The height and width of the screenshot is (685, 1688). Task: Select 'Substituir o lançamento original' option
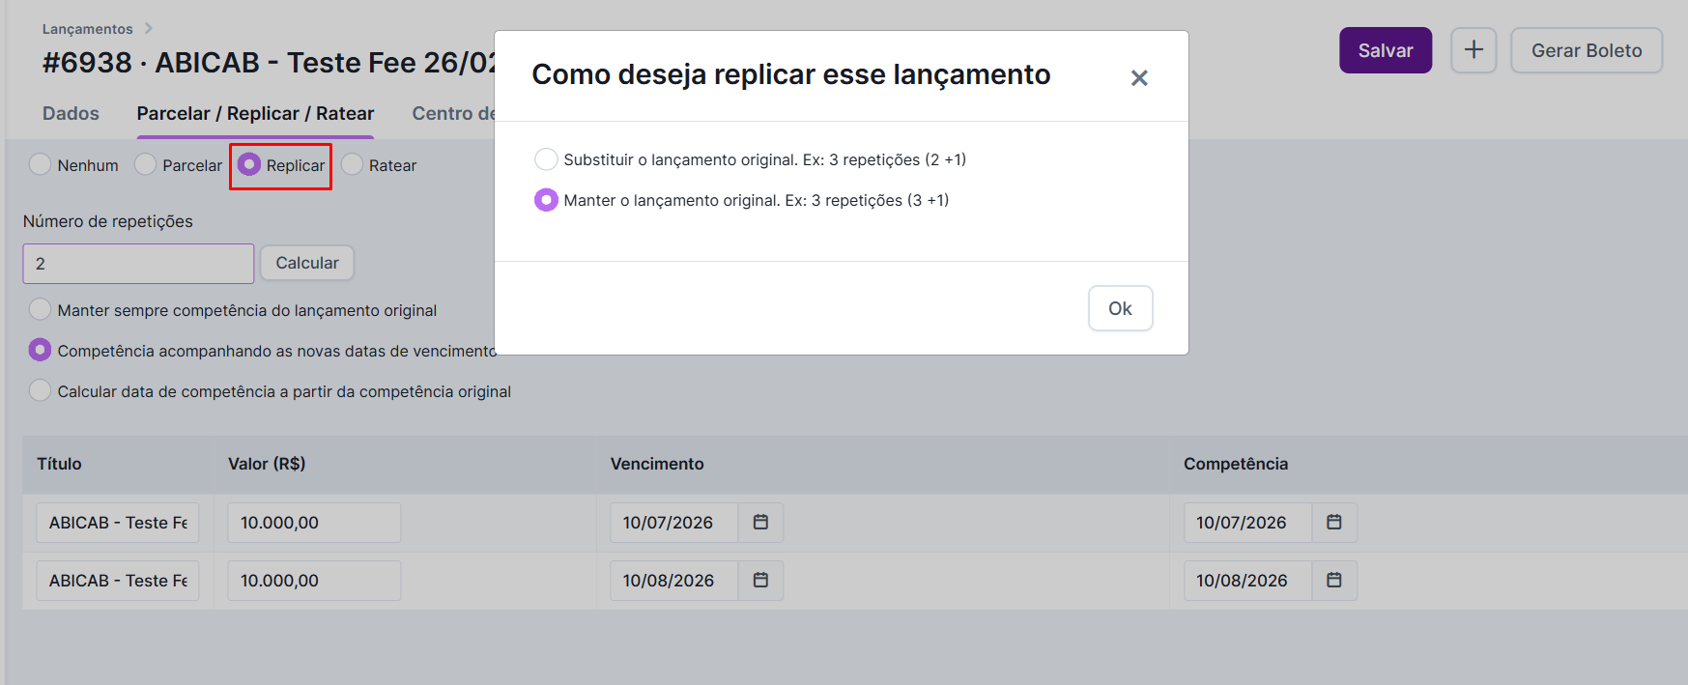click(546, 159)
